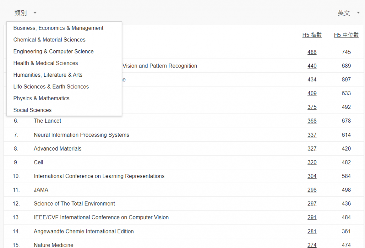Open ICLR h5-index 304 link
The image size is (365, 248).
(x=312, y=176)
